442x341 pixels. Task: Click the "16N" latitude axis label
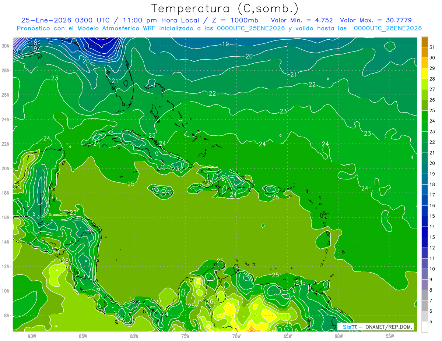pyautogui.click(x=6, y=217)
